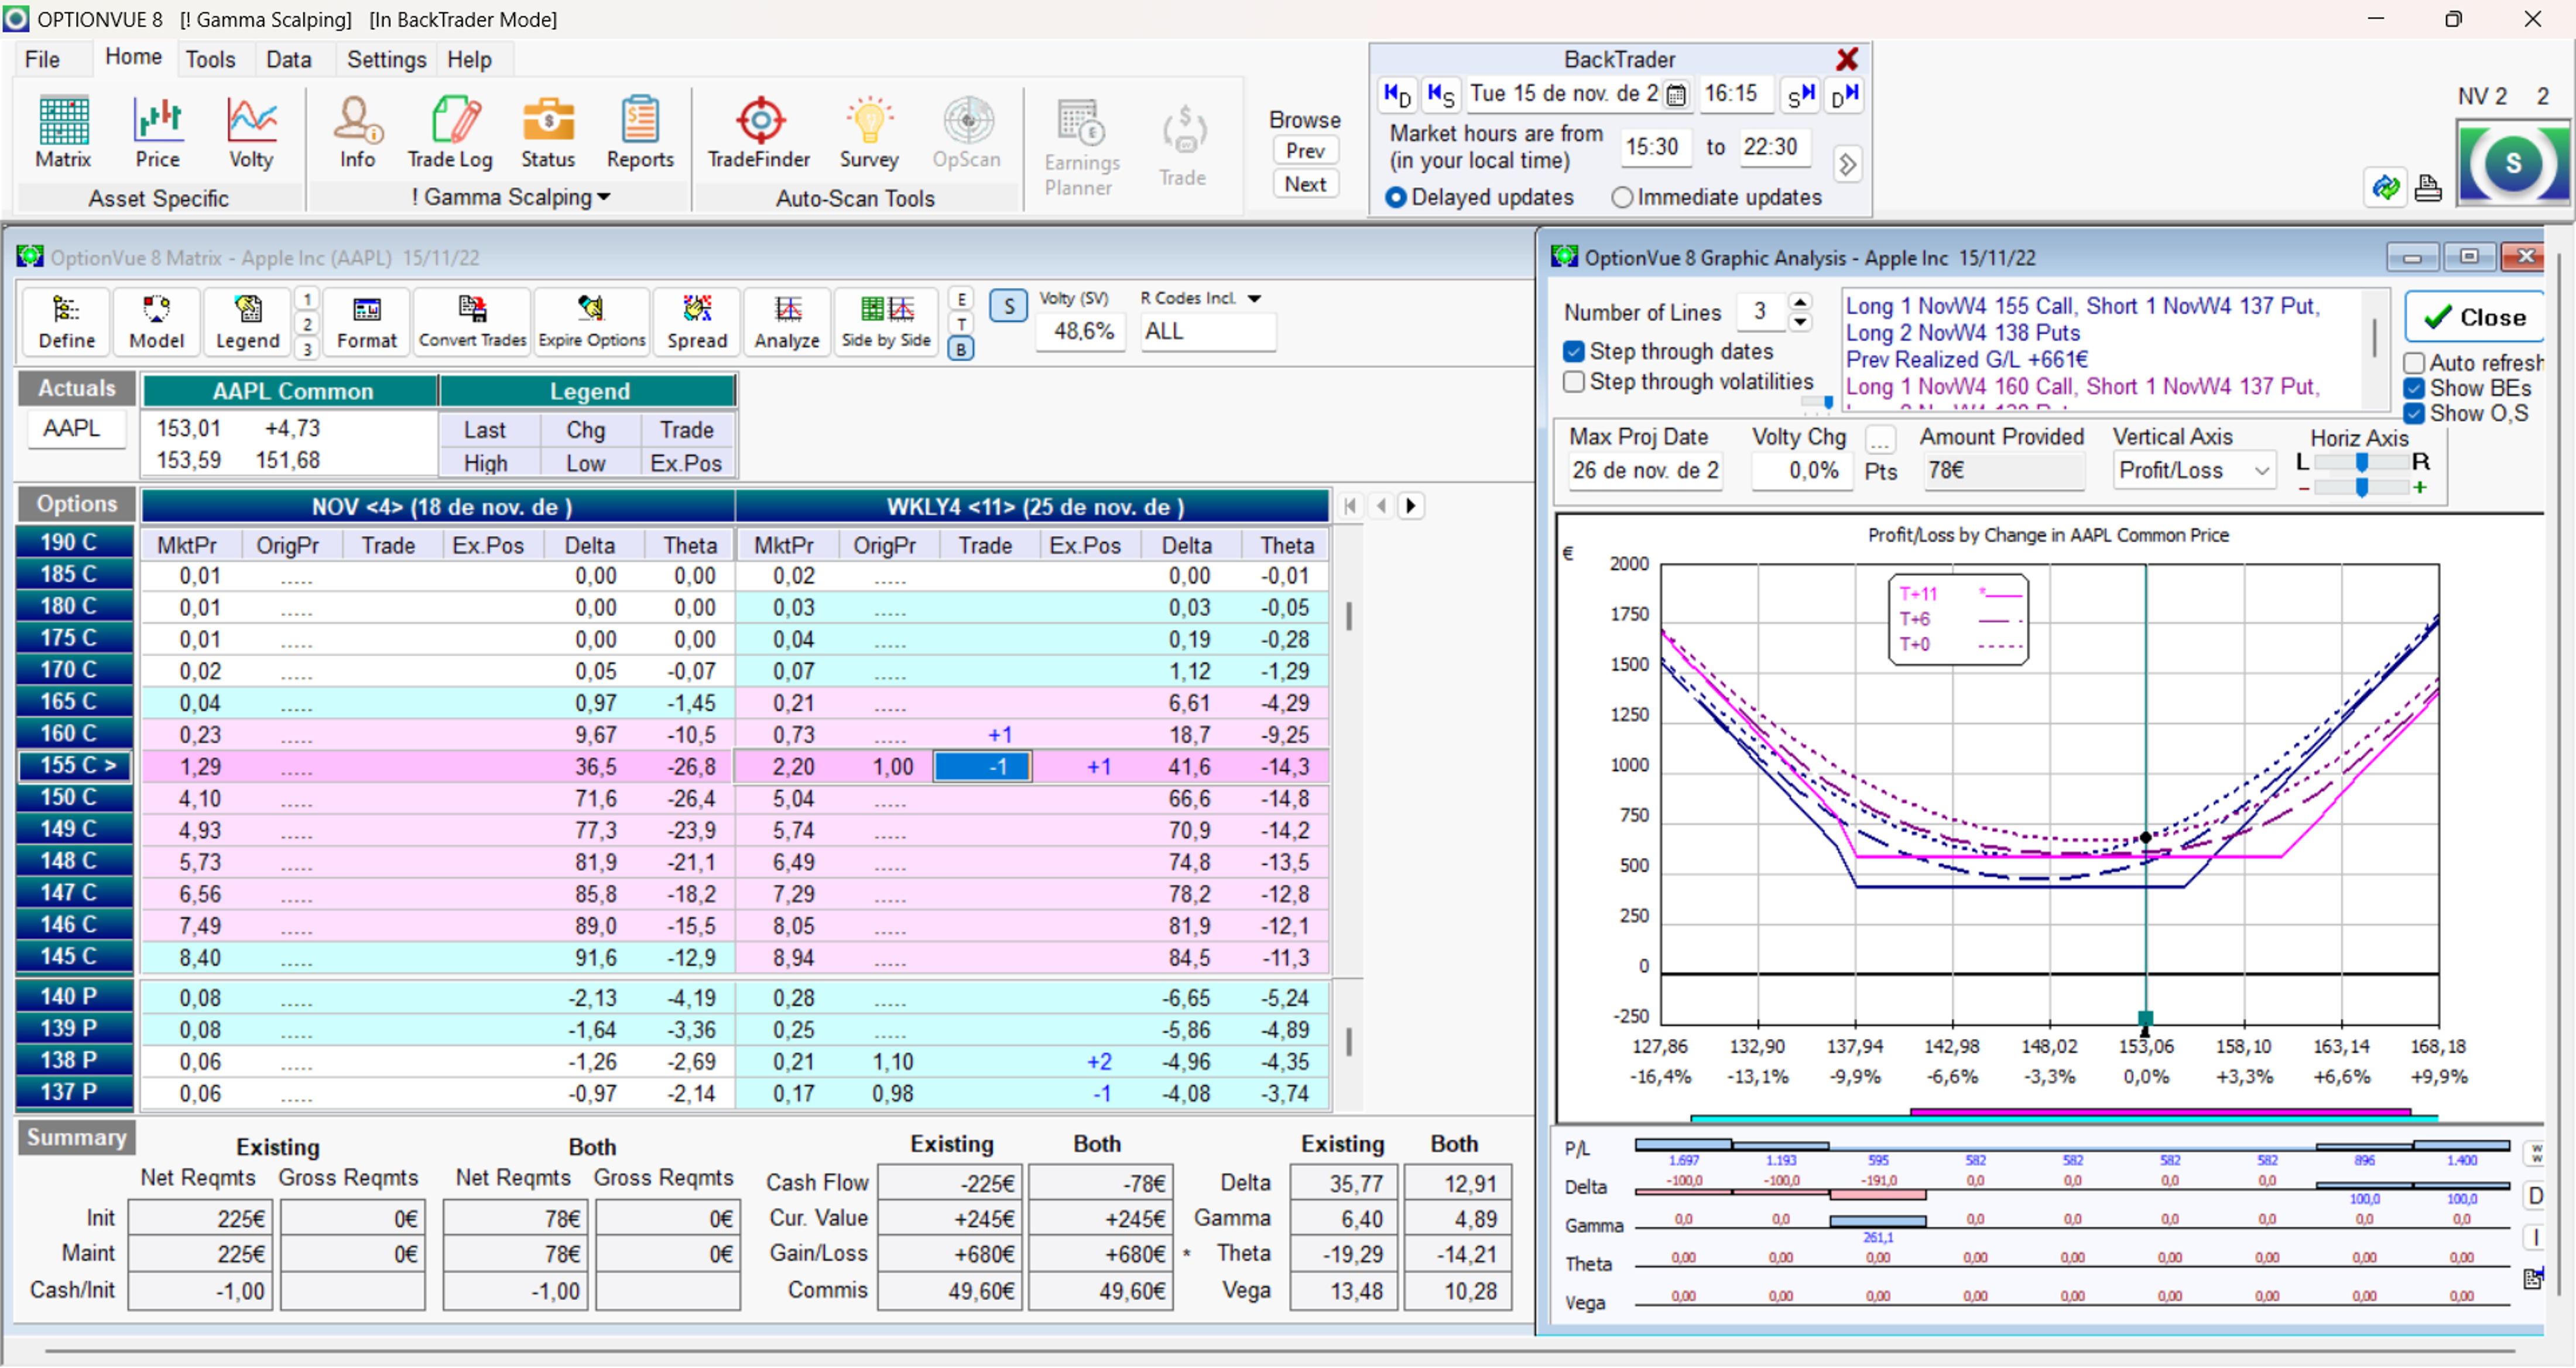Switch to the Home tab
This screenshot has height=1368, width=2576.
point(133,57)
